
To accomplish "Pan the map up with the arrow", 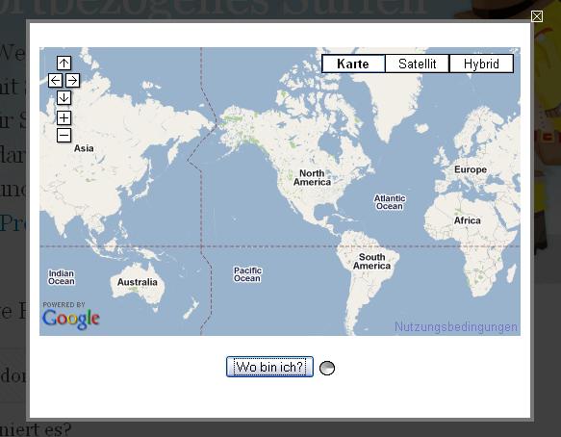I will pos(64,63).
